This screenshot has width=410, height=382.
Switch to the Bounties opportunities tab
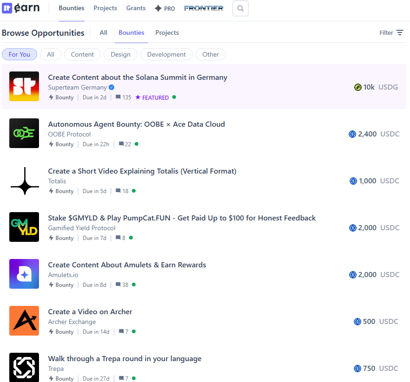(131, 32)
